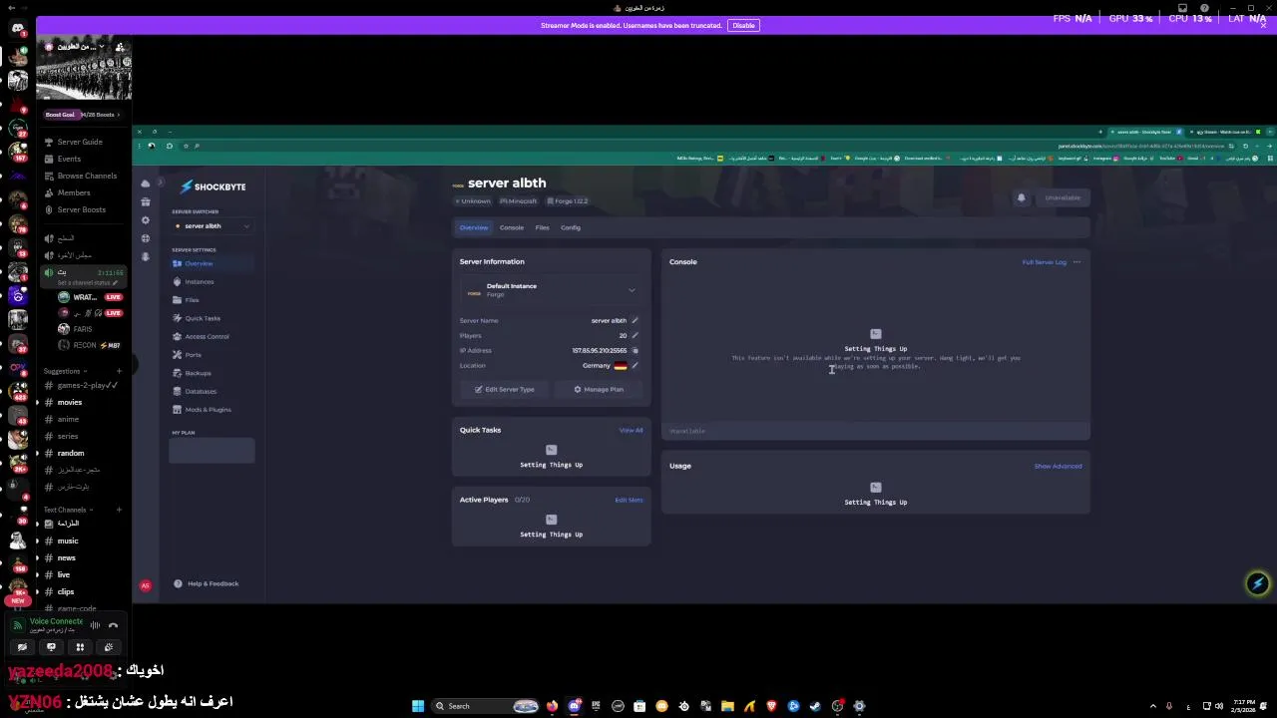Open Backups in Shockbyte sidebar
Viewport: 1277px width, 718px height.
pyautogui.click(x=212, y=373)
